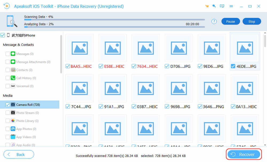Toggle the Contacts checkbox
This screenshot has width=267, height=162.
(8, 70)
